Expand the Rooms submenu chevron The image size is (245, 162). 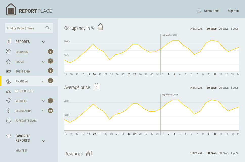(43, 62)
